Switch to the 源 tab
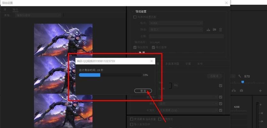267x128 pixels. point(5,10)
